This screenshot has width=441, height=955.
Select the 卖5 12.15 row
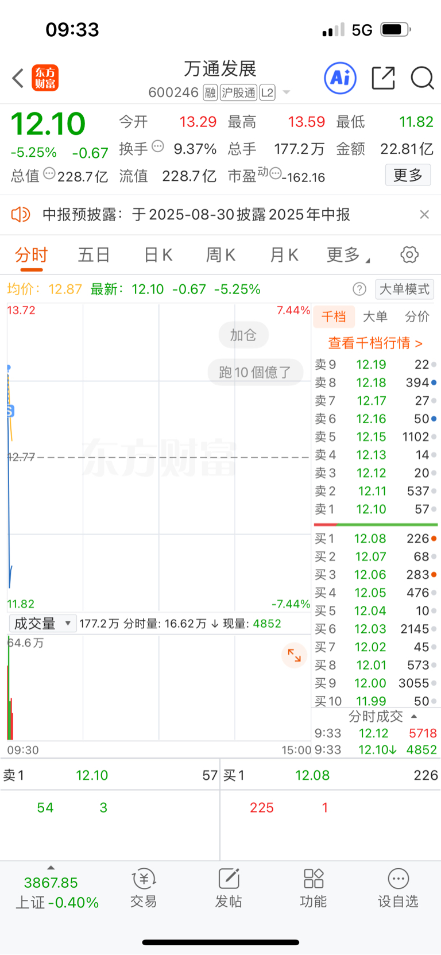coord(376,437)
